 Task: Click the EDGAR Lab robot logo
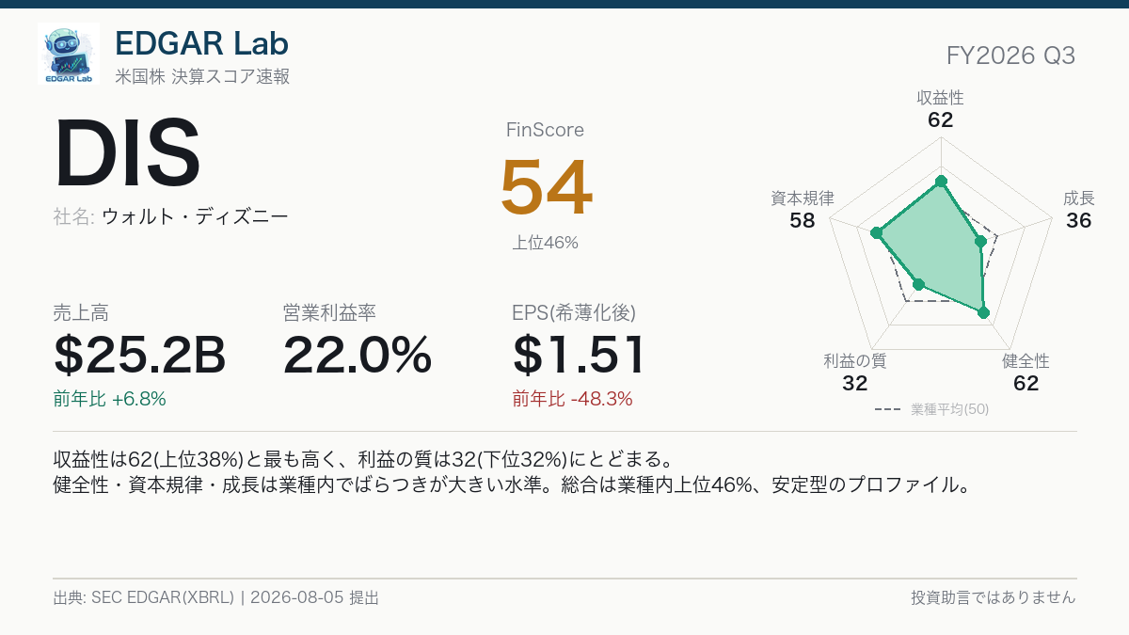click(69, 54)
